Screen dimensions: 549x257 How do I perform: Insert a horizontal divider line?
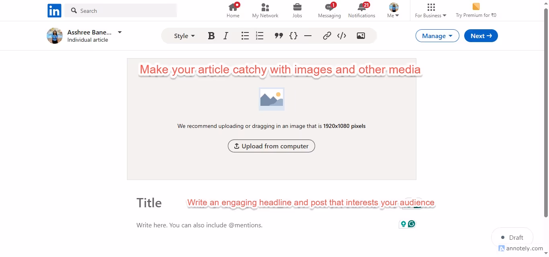coord(308,36)
